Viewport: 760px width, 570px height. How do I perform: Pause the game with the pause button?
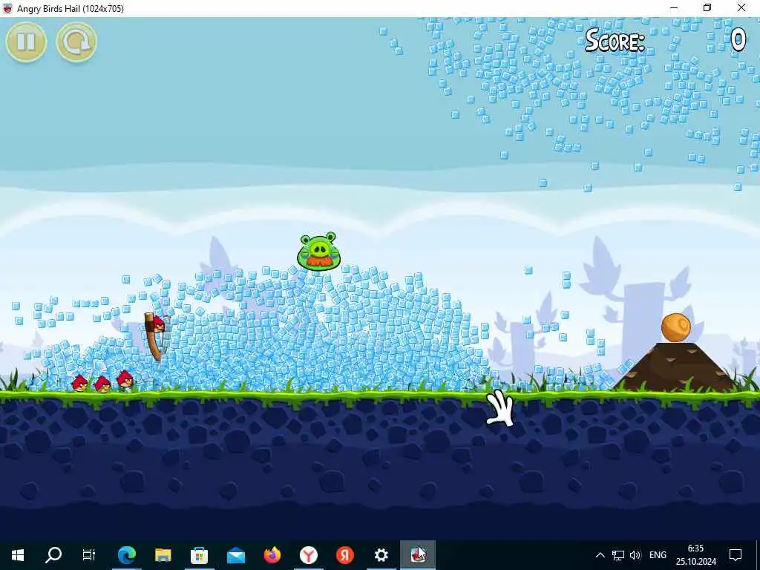26,42
